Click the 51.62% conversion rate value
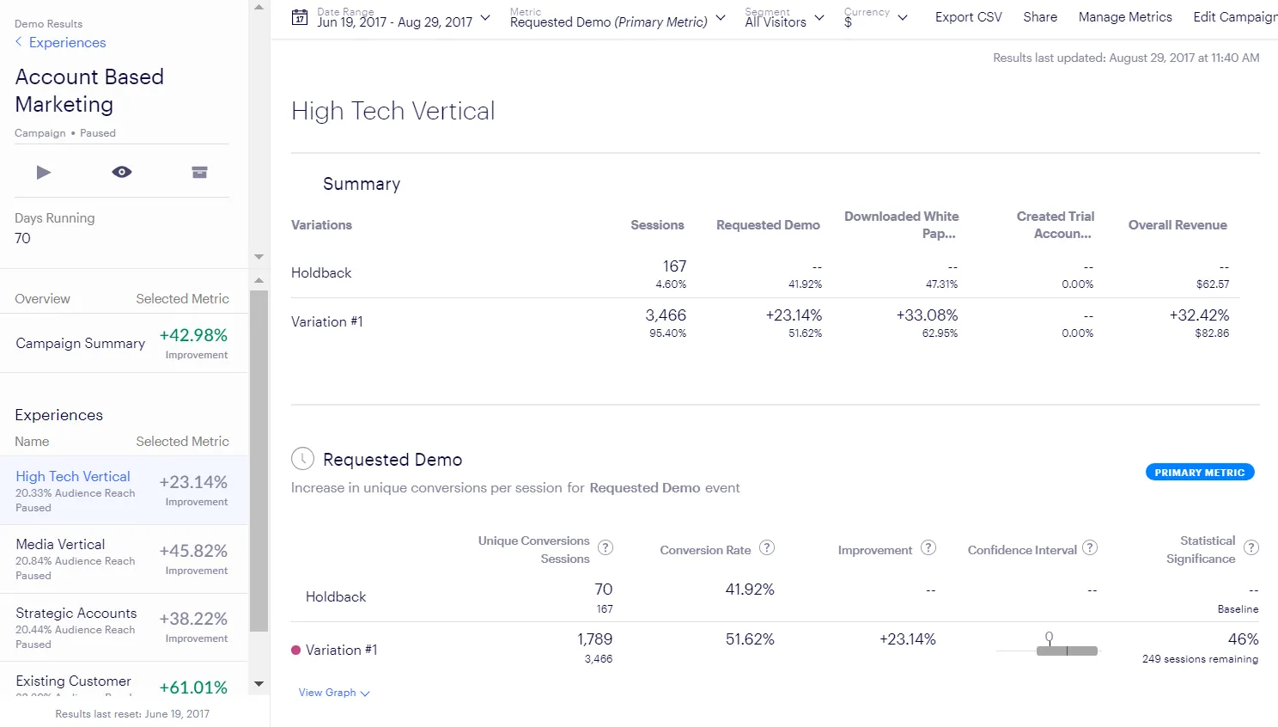This screenshot has width=1278, height=727. (x=750, y=639)
